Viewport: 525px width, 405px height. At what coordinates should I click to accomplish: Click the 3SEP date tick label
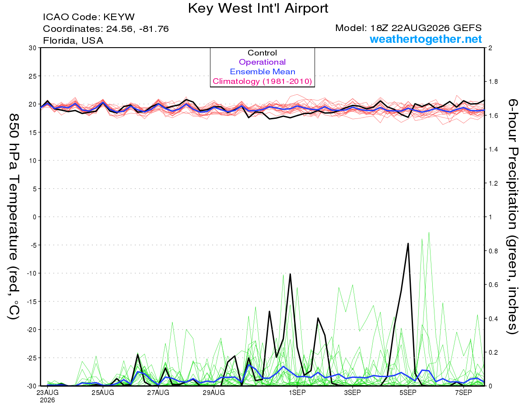353,392
